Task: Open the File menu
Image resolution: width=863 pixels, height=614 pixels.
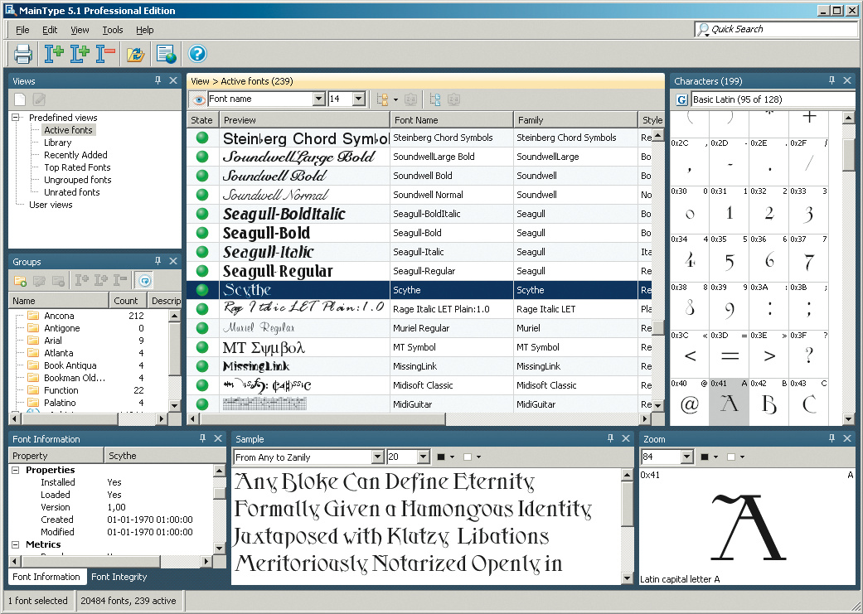Action: coord(22,30)
